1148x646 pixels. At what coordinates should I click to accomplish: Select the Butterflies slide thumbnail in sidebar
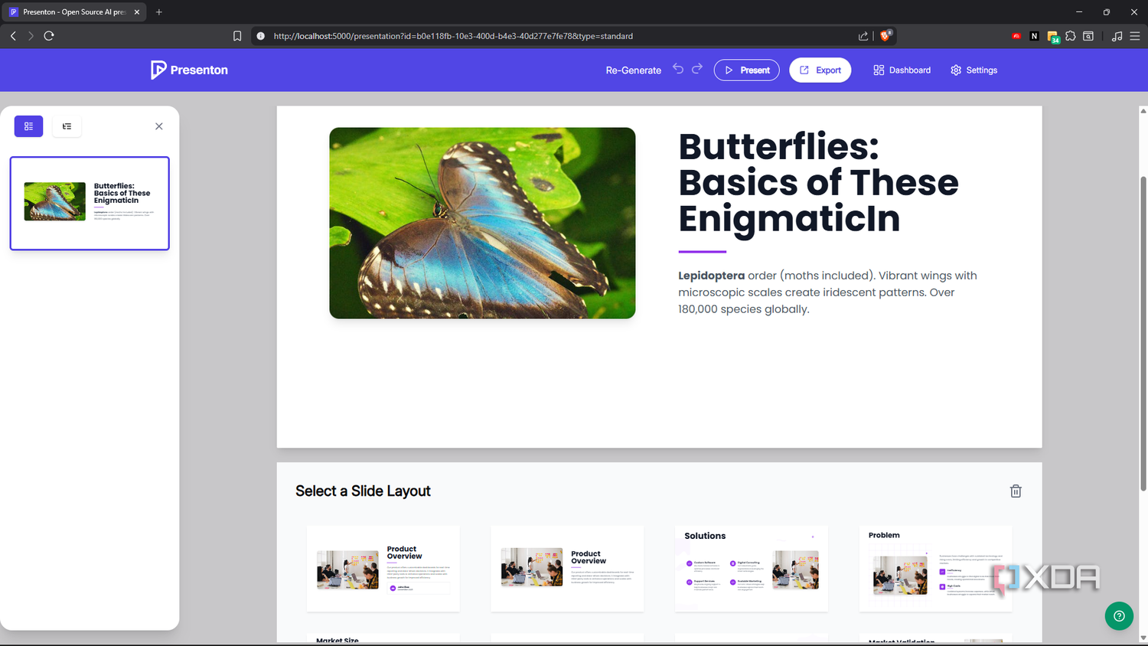point(90,204)
